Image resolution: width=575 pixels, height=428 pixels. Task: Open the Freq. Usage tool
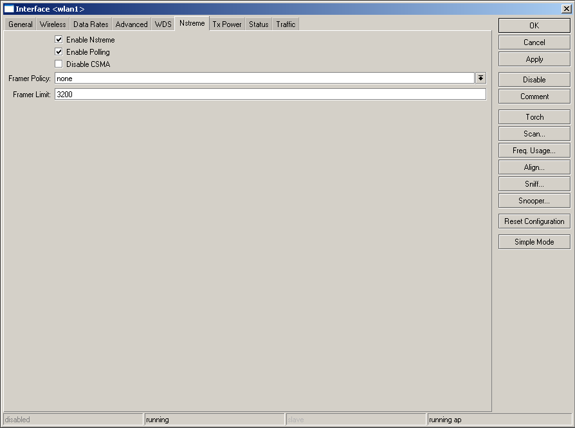534,151
